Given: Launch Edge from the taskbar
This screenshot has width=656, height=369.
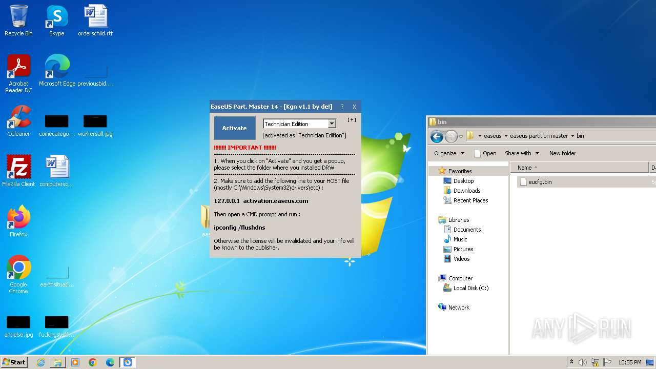Looking at the screenshot, I should coord(110,362).
